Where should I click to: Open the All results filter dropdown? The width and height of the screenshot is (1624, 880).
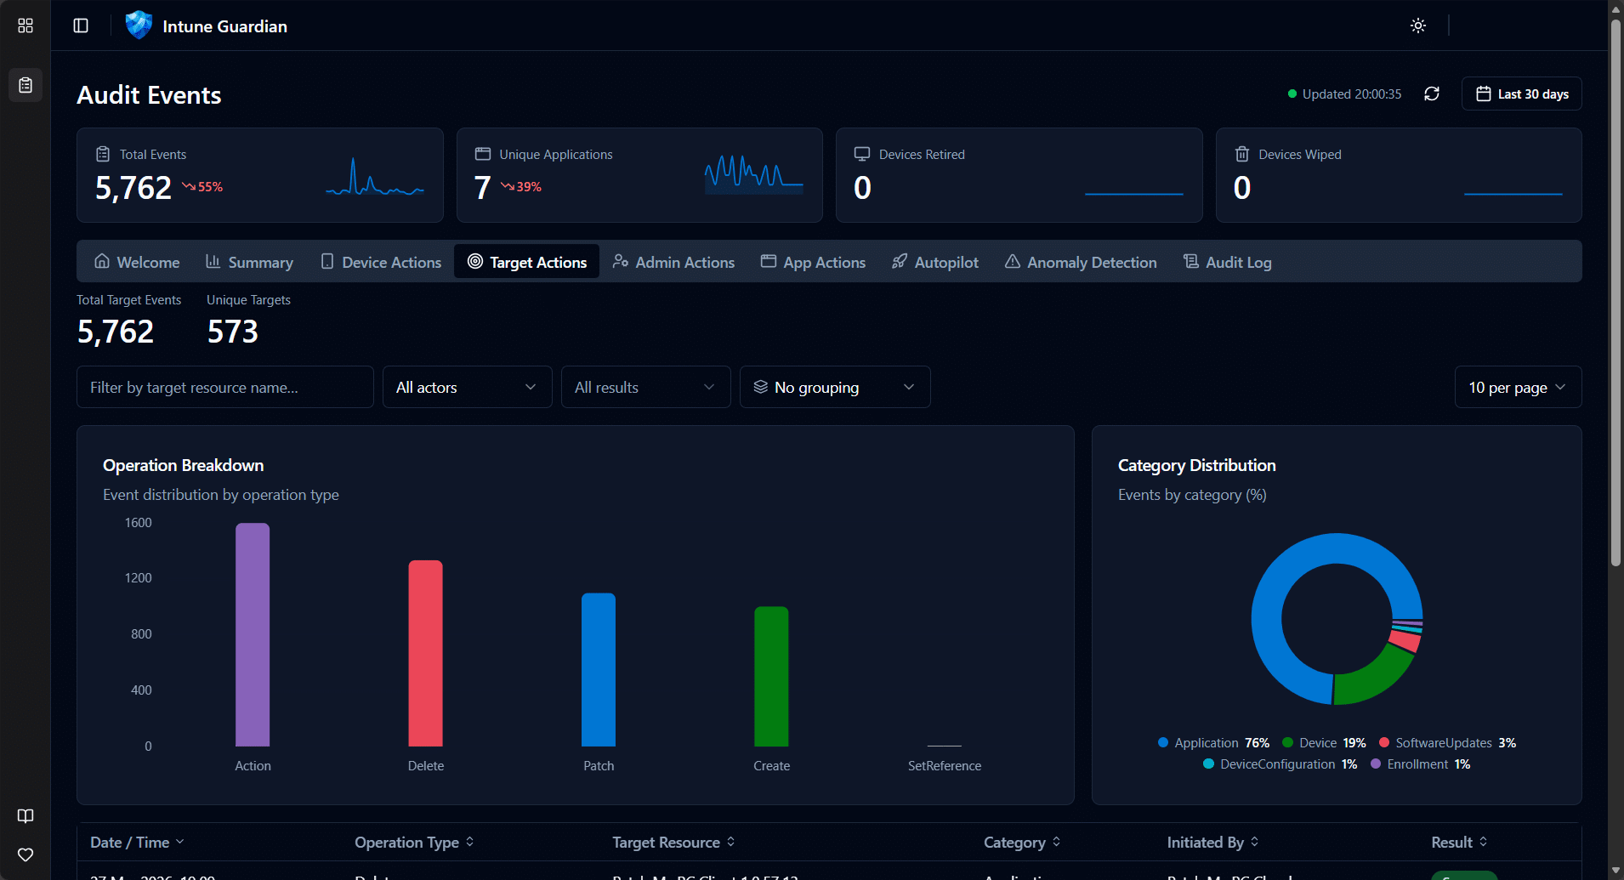click(x=645, y=388)
